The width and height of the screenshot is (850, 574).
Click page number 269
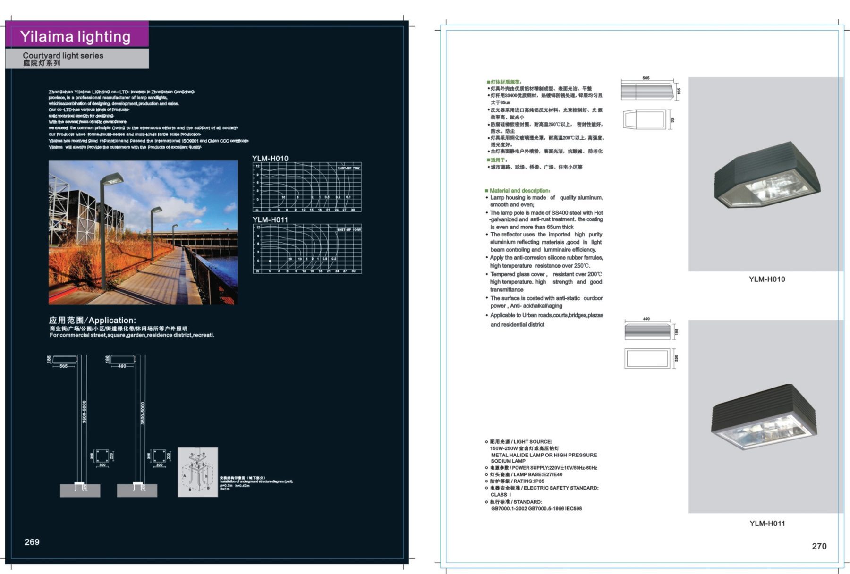[32, 542]
